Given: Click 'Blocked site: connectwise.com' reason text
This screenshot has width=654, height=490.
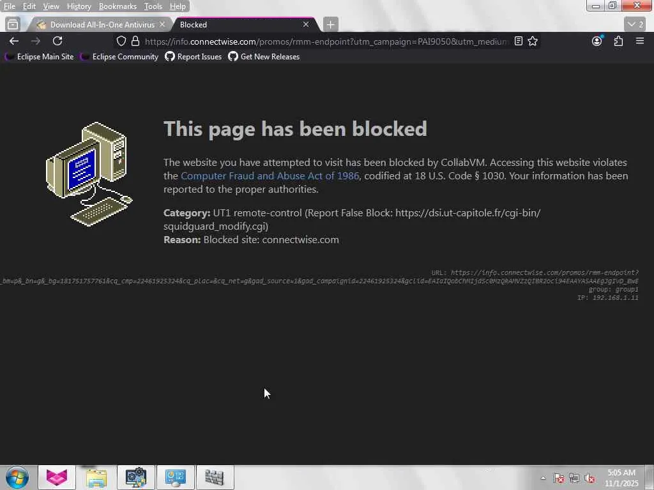Looking at the screenshot, I should 271,240.
